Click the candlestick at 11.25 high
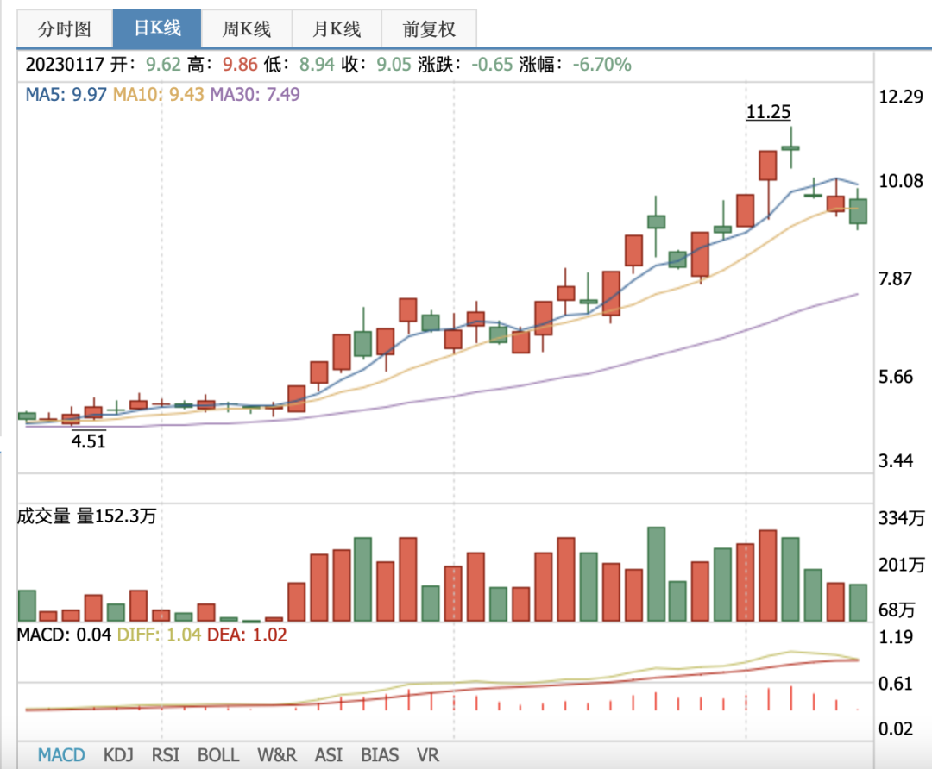Screen dimensions: 932x769 [790, 148]
